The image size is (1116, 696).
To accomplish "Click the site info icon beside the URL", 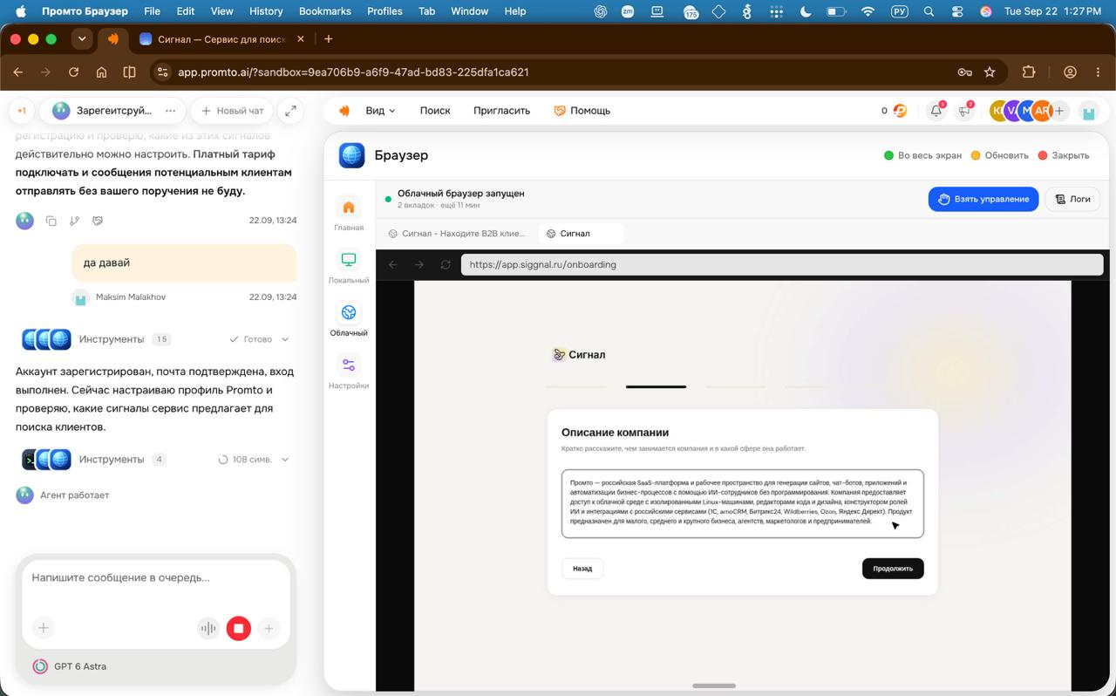I will 163,72.
